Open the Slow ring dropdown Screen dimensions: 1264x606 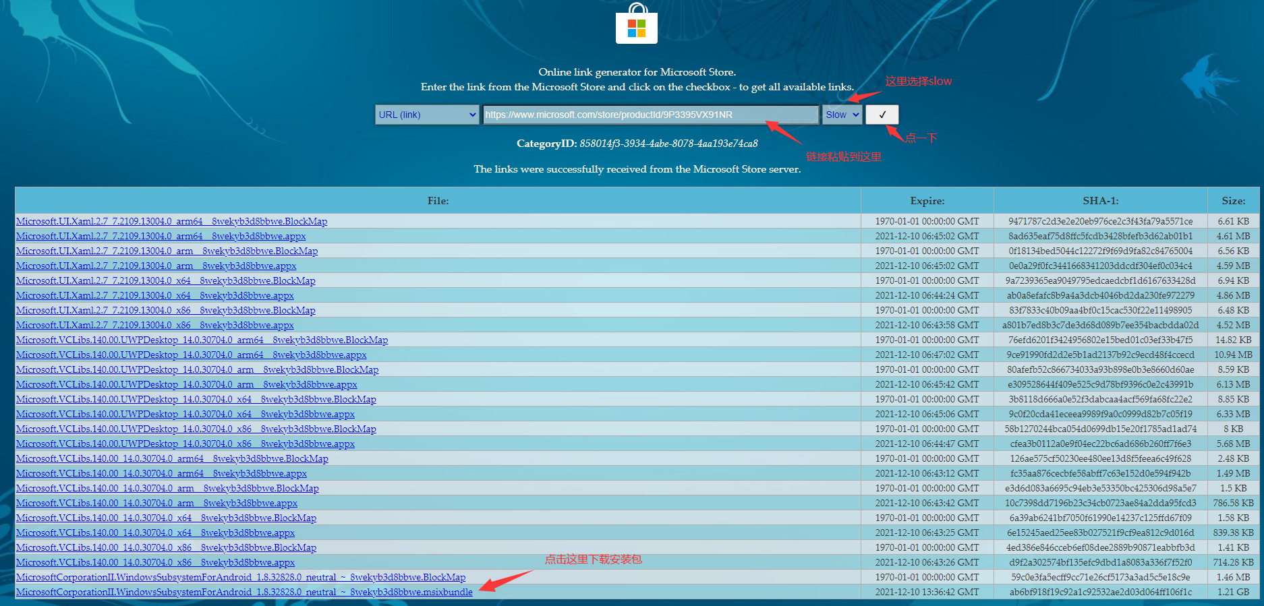coord(842,115)
